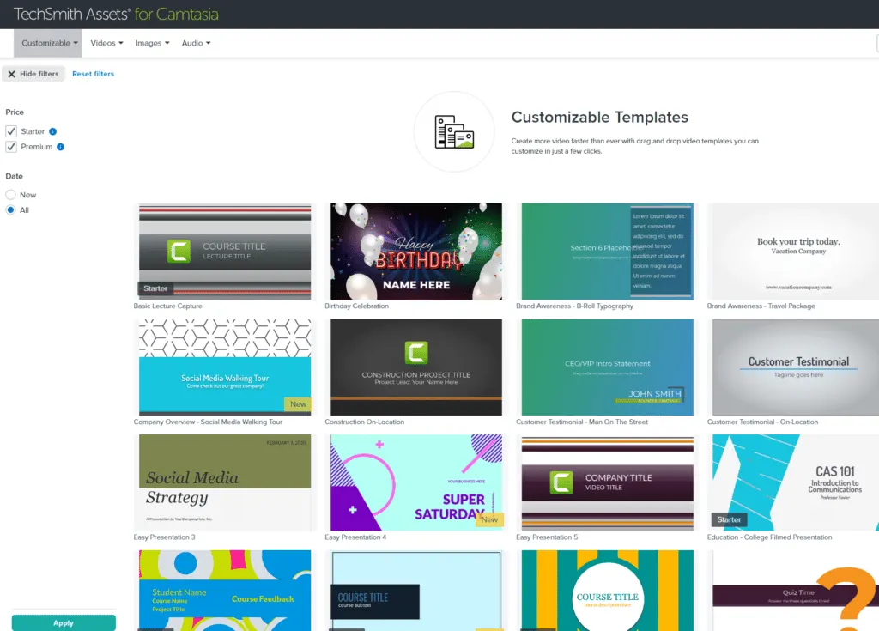Click New badge on Social Media Walking Tour
Screen dimensions: 879x631
pyautogui.click(x=298, y=404)
